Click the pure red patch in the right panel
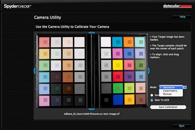Image resolution: width=195 pixels, height=130 pixels. (x=118, y=77)
